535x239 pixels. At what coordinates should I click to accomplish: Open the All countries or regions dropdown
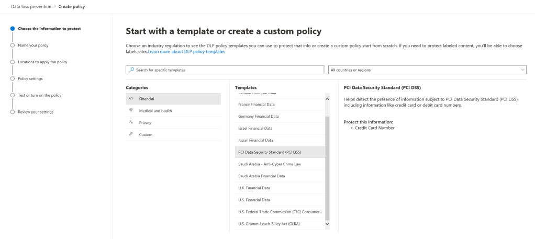[x=427, y=70]
